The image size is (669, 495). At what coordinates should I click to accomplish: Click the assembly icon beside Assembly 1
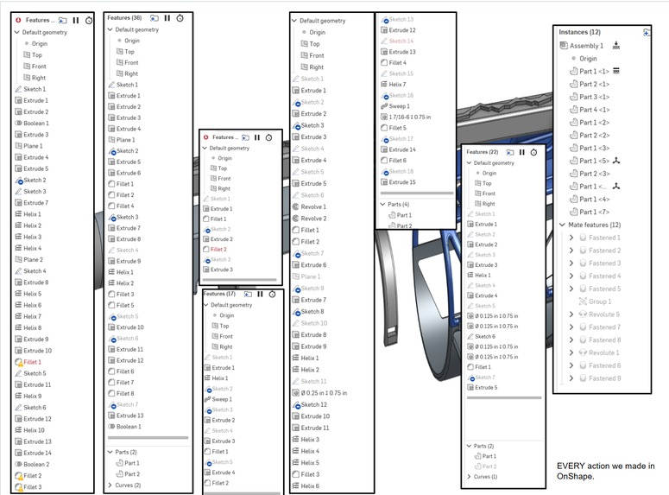(x=564, y=45)
